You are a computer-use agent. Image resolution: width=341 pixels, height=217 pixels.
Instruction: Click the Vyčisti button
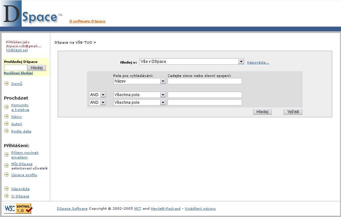pyautogui.click(x=293, y=112)
